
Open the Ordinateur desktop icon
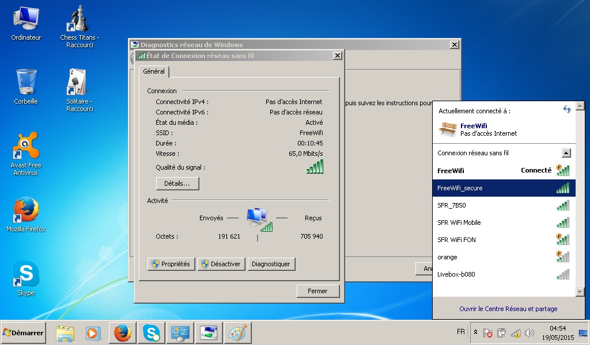click(26, 23)
